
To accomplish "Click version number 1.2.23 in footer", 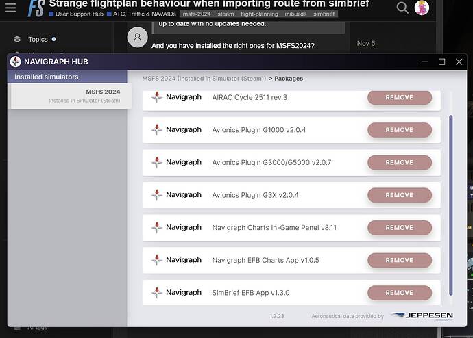I will [277, 316].
